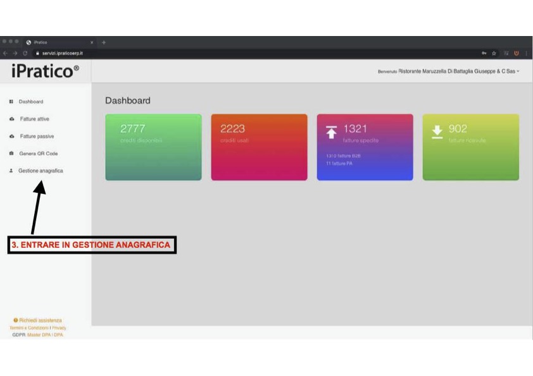Click the camera icon beside Genera QR Code
Image resolution: width=533 pixels, height=376 pixels.
point(11,154)
